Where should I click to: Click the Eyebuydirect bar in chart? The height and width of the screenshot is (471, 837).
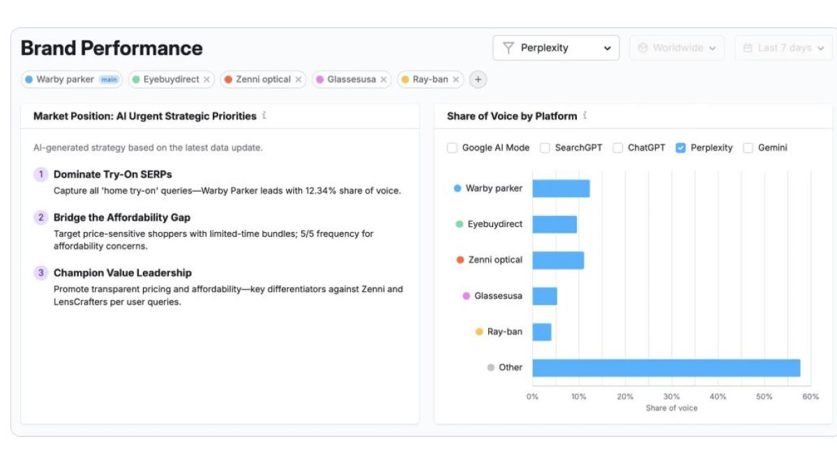tap(555, 224)
